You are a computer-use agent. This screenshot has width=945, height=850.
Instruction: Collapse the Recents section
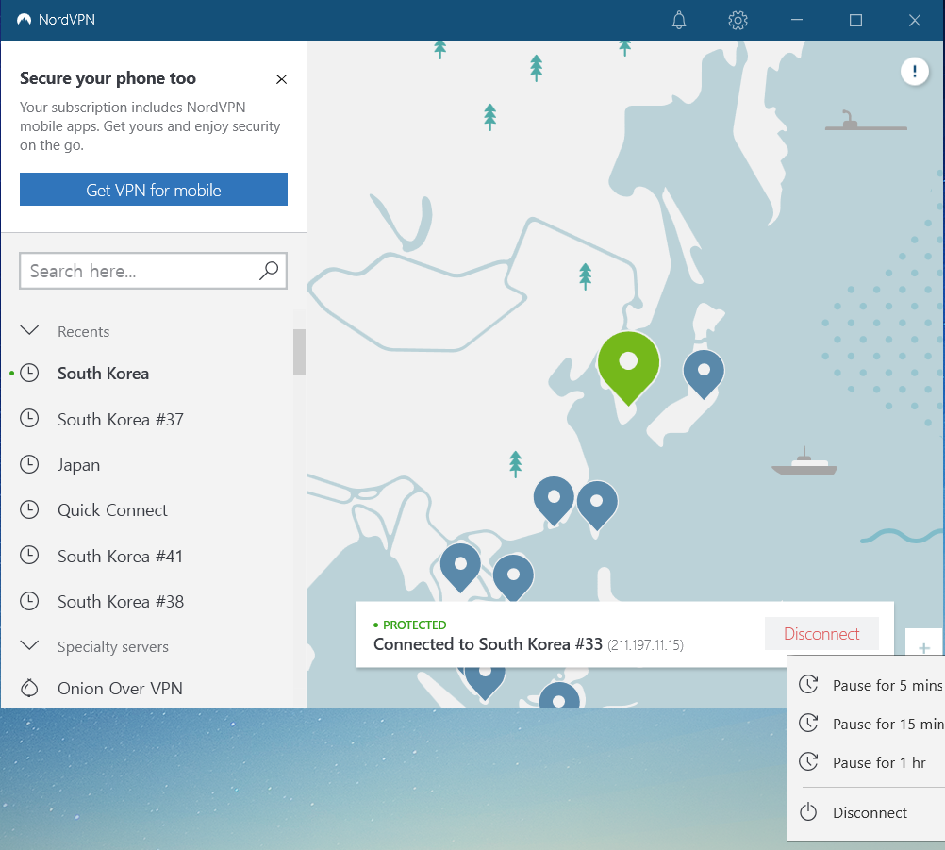coord(29,330)
